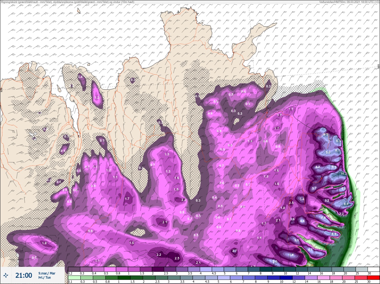Click the '6.7' precipitation value on the map
The height and width of the screenshot is (284, 380).
[338, 150]
